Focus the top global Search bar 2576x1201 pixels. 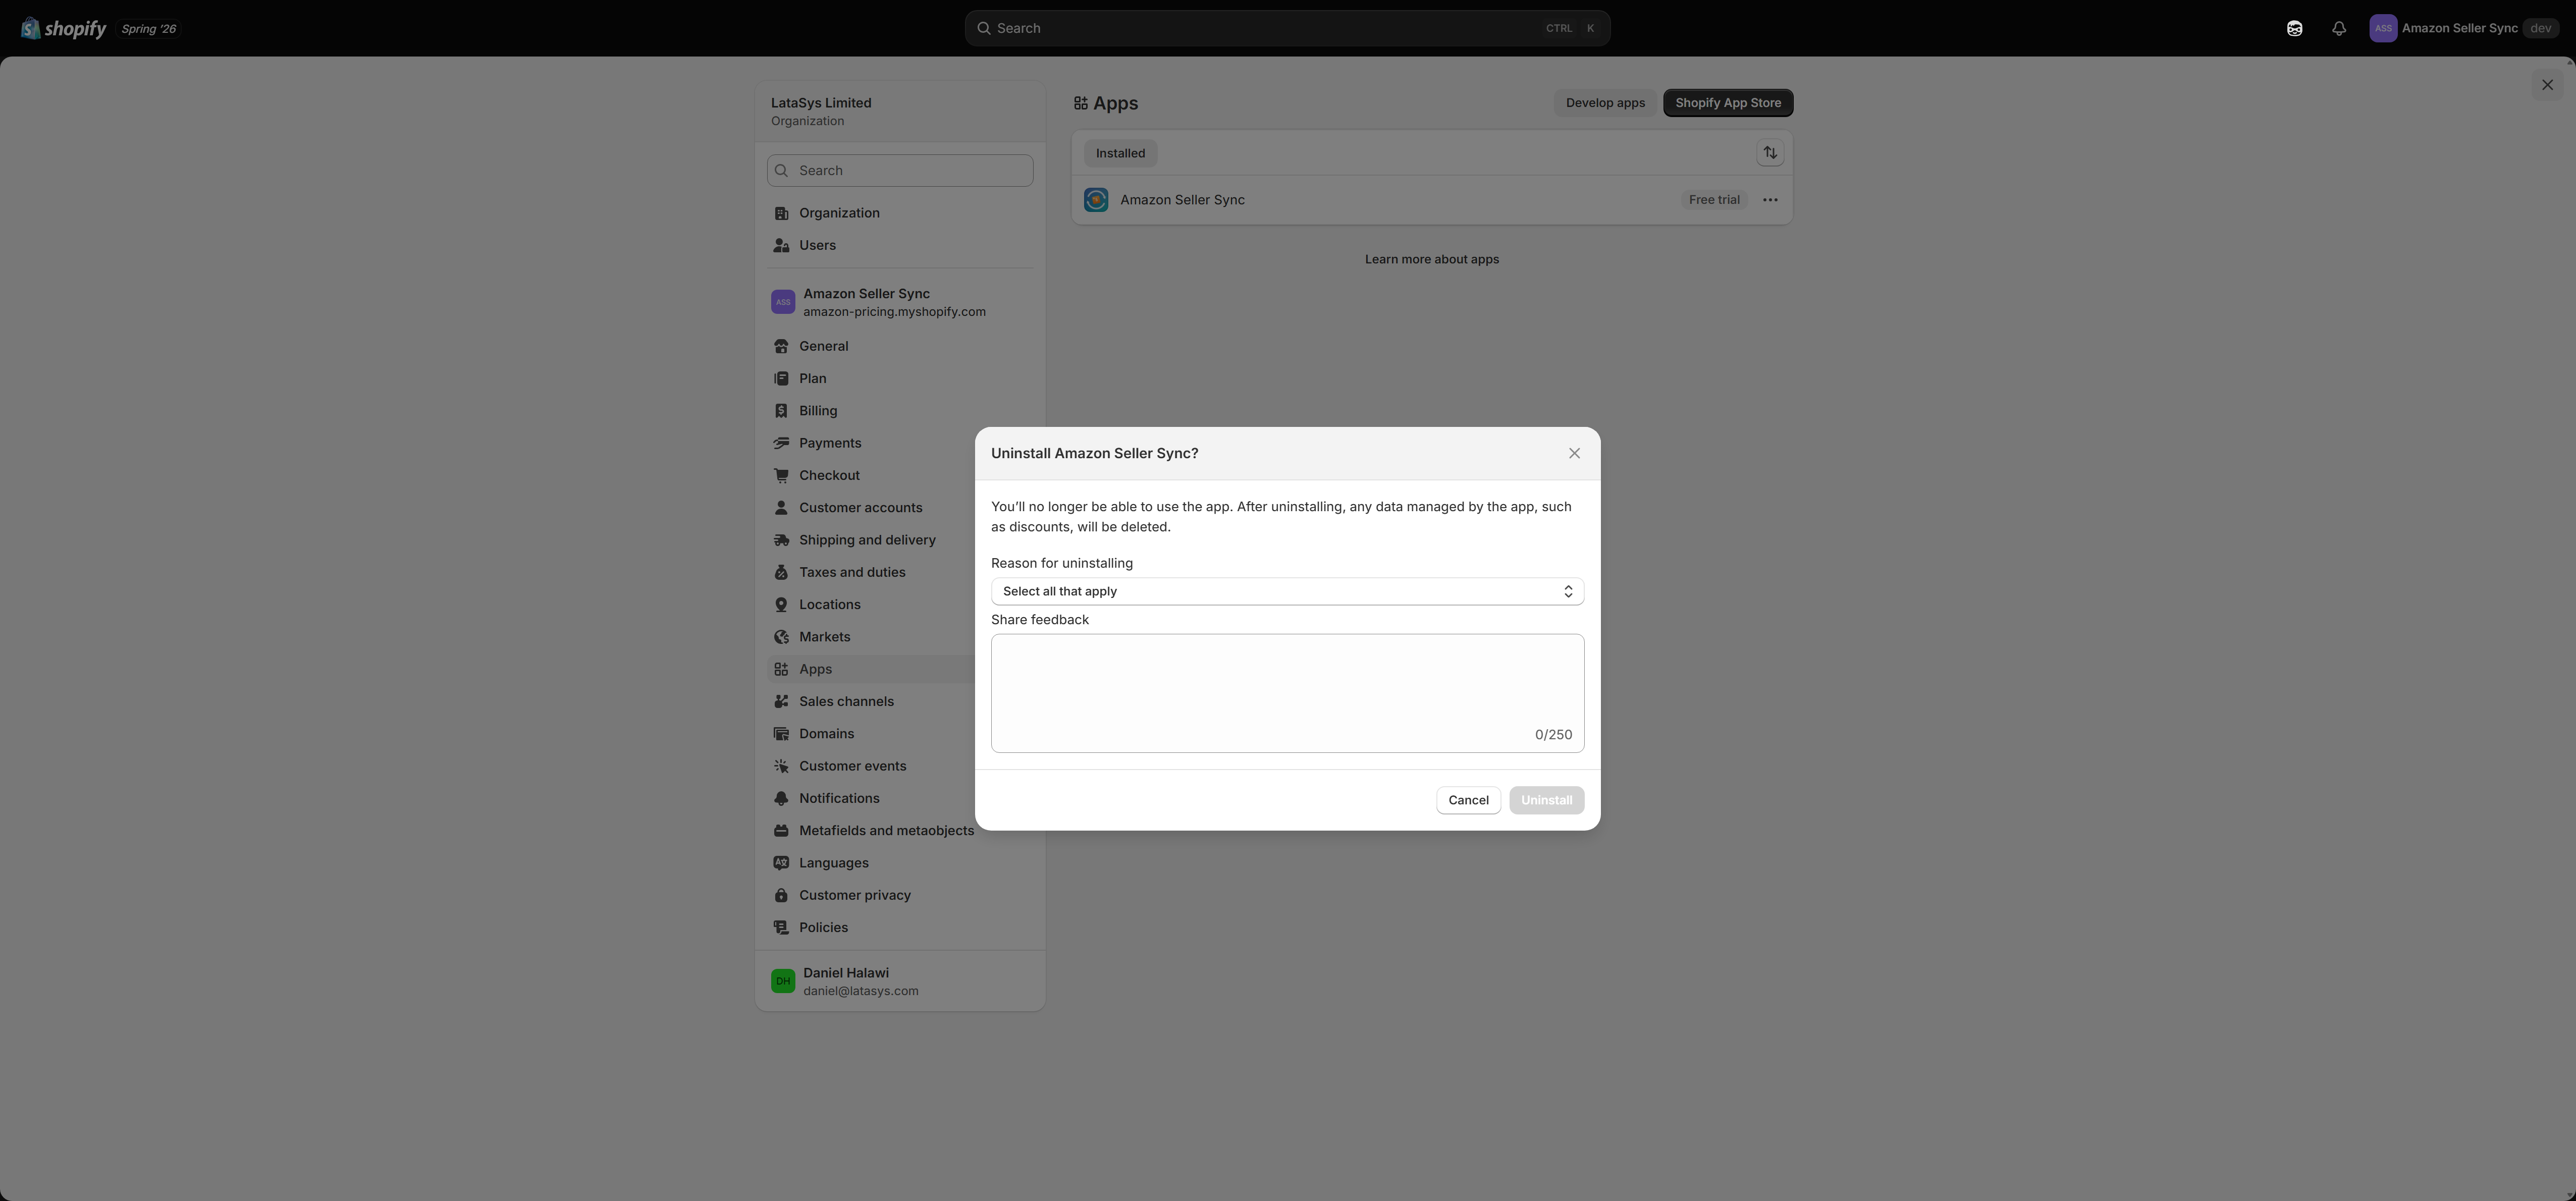pos(1287,28)
